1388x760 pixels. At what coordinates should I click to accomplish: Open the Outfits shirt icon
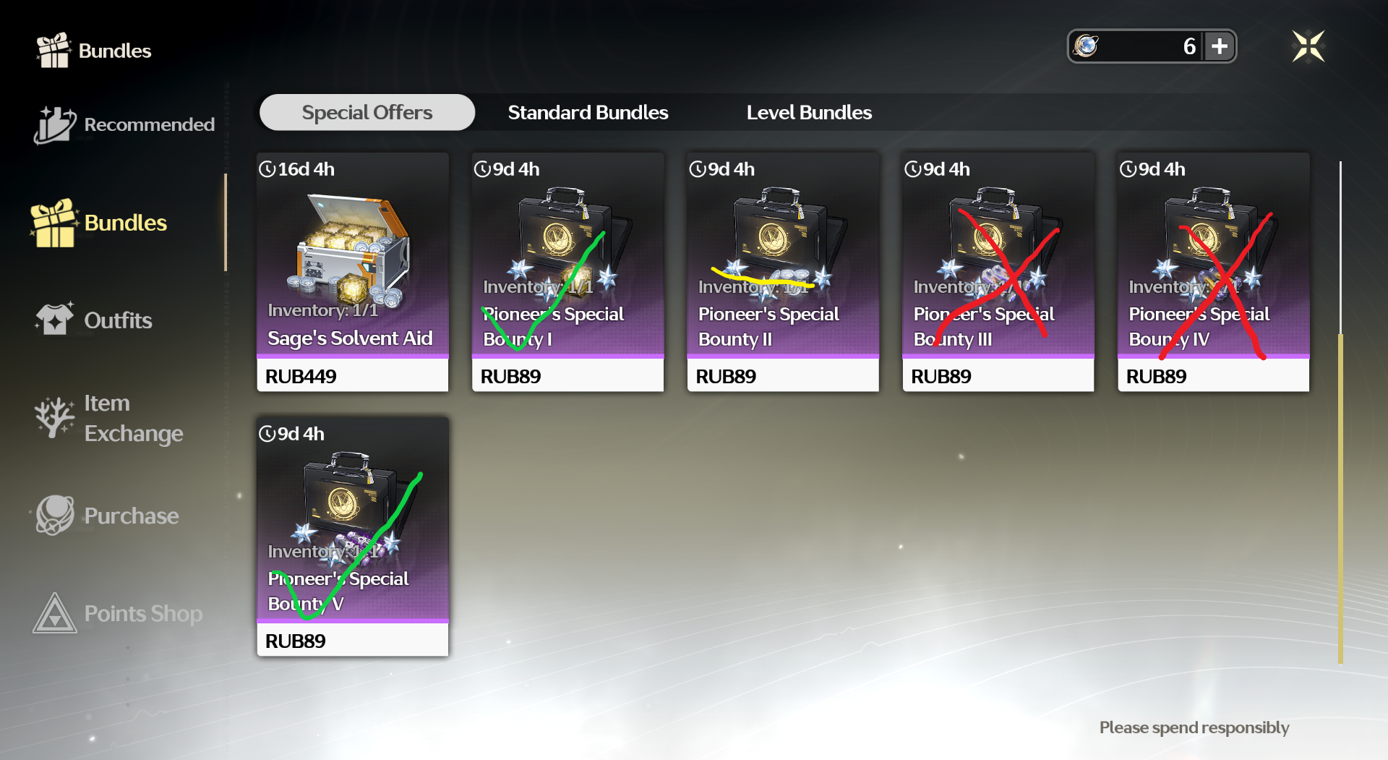[x=54, y=320]
